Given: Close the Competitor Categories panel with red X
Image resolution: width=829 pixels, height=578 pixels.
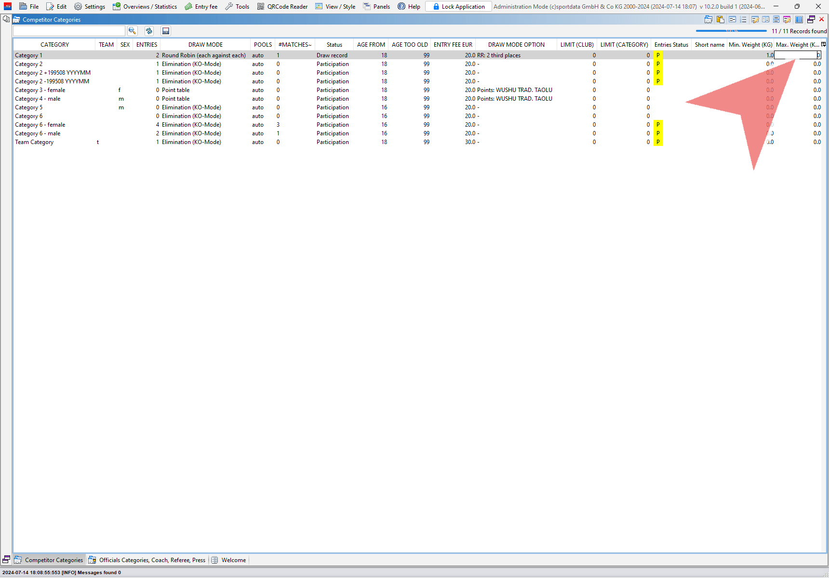Looking at the screenshot, I should pyautogui.click(x=822, y=20).
